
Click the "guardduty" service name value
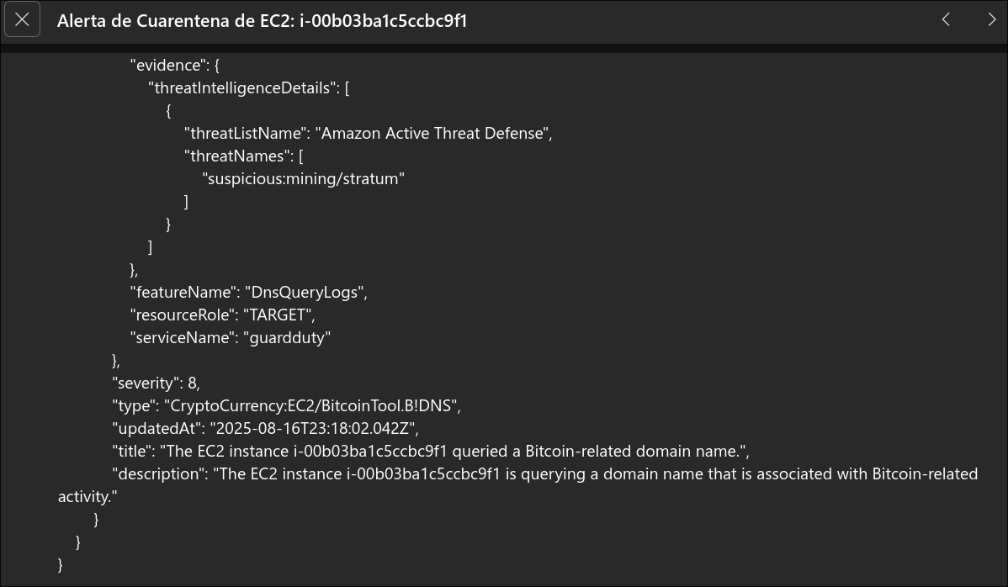coord(286,337)
